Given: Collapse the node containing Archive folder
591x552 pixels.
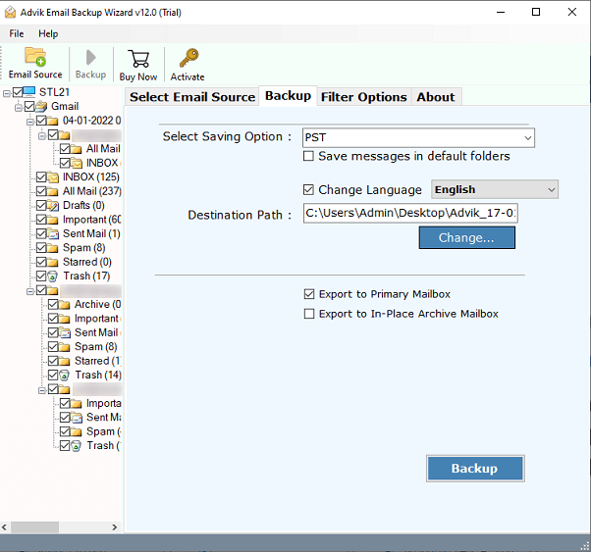Looking at the screenshot, I should click(30, 292).
